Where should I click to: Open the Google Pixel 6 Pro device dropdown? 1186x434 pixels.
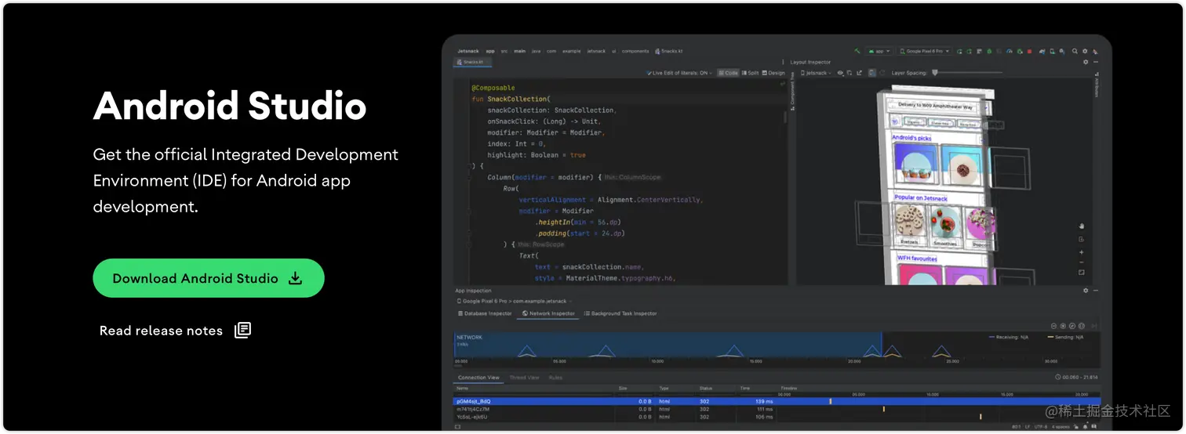coord(924,51)
